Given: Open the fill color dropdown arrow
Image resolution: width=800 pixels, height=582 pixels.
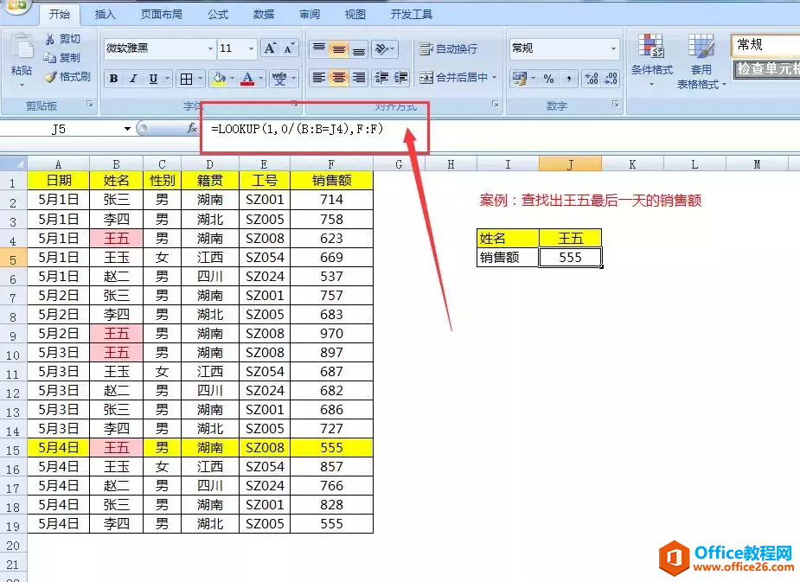Looking at the screenshot, I should (x=232, y=79).
